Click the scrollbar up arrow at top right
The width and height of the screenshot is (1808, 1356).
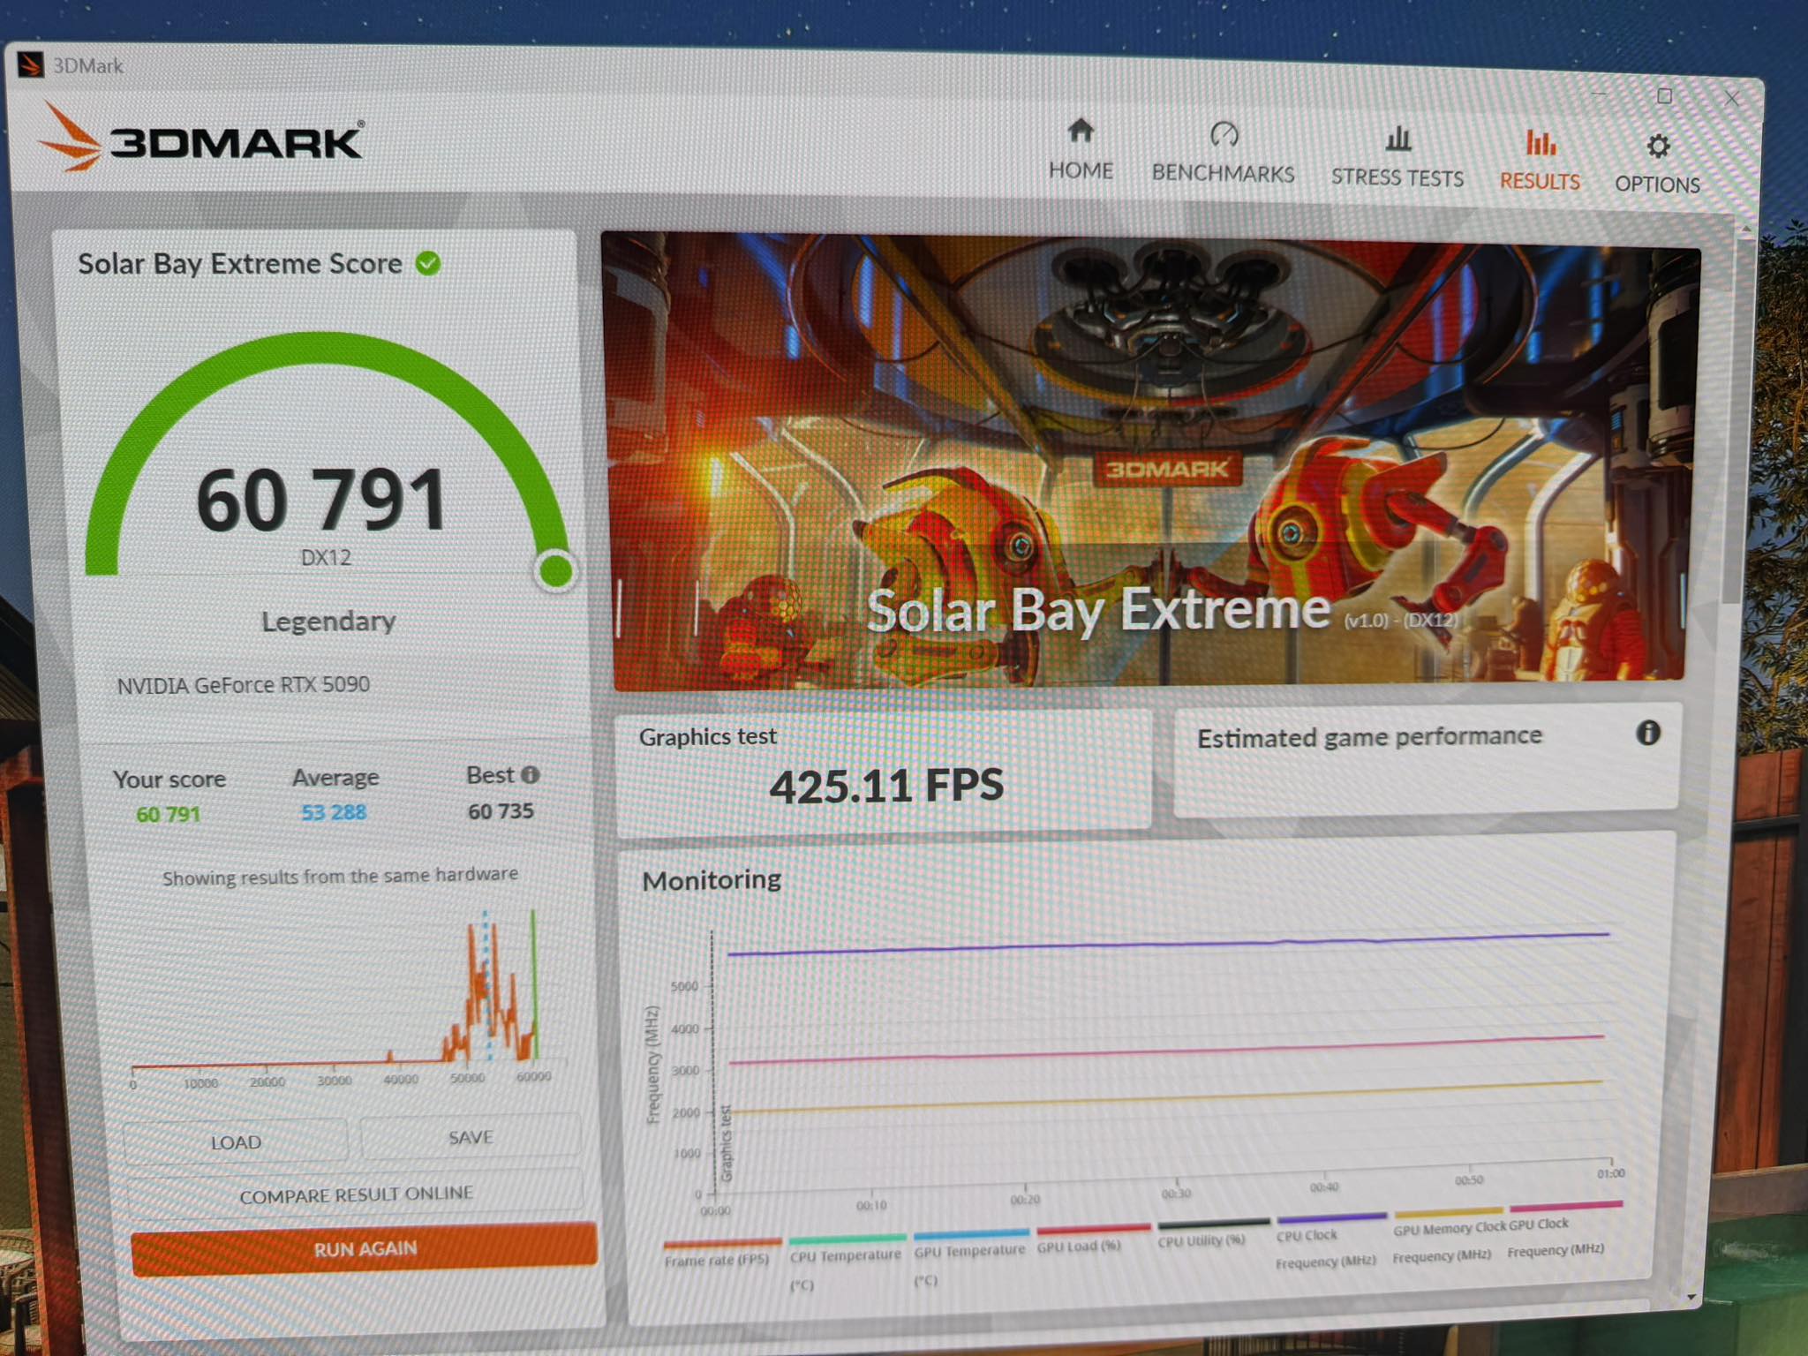(1745, 230)
